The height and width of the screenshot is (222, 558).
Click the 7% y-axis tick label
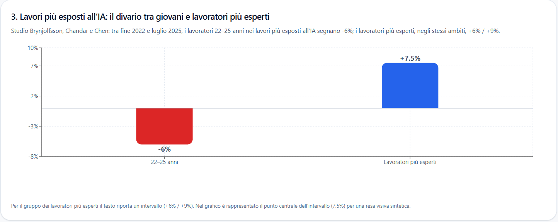[34, 66]
